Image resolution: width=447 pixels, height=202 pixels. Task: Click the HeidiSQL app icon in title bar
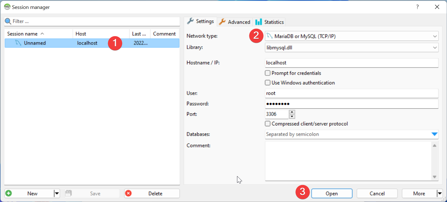[x=7, y=7]
